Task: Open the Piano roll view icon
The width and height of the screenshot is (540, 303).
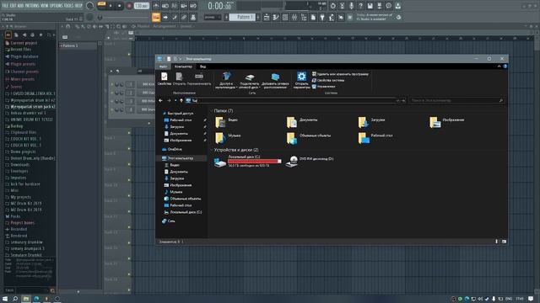Action: (x=276, y=17)
